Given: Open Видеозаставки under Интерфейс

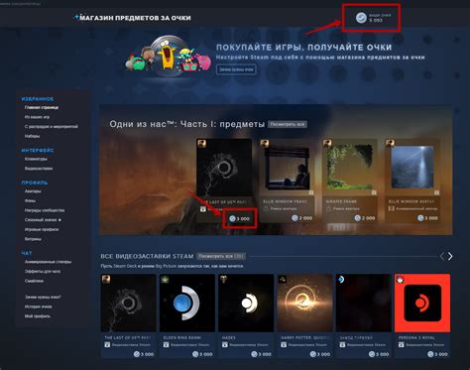Looking at the screenshot, I should (39, 169).
